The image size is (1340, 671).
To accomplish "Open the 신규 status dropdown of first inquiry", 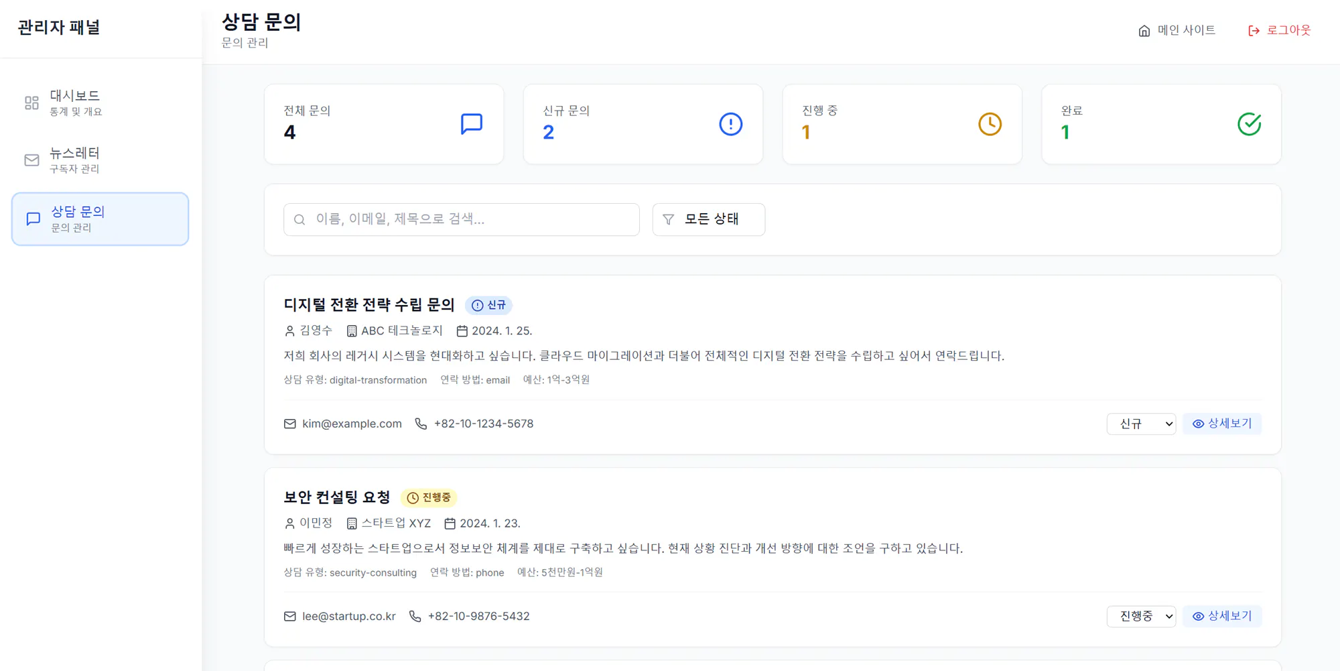I will coord(1141,424).
